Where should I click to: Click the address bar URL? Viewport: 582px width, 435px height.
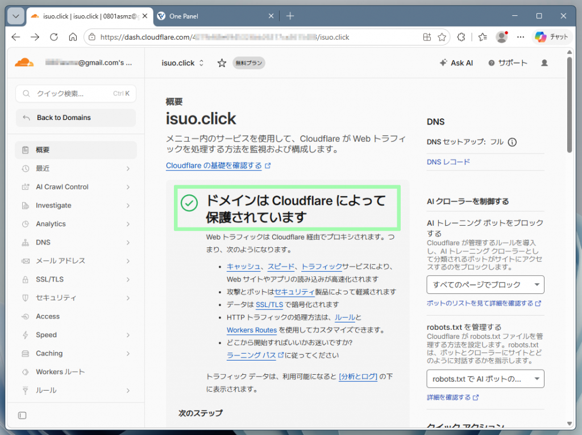225,37
